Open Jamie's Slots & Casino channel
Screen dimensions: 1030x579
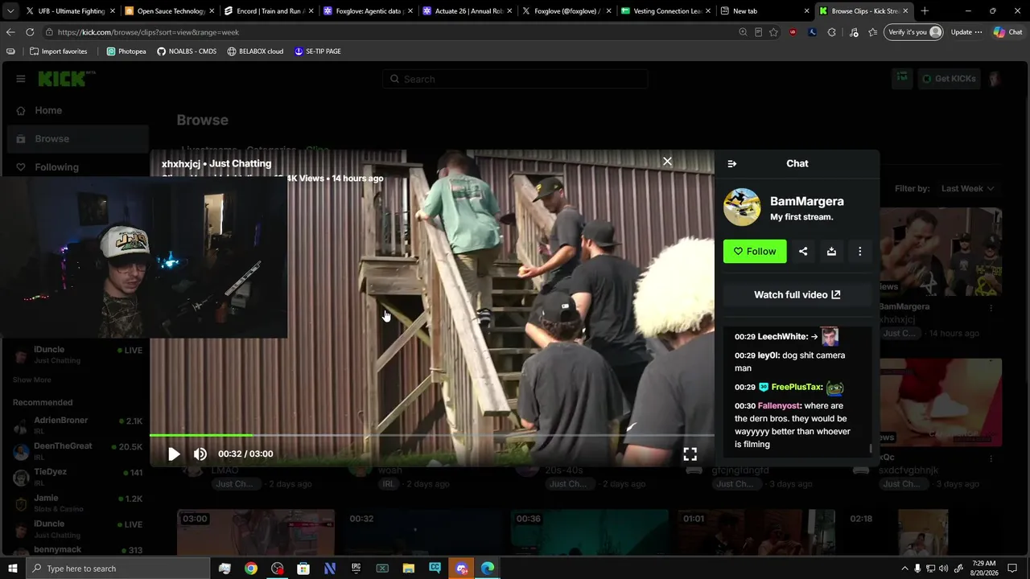pos(78,503)
